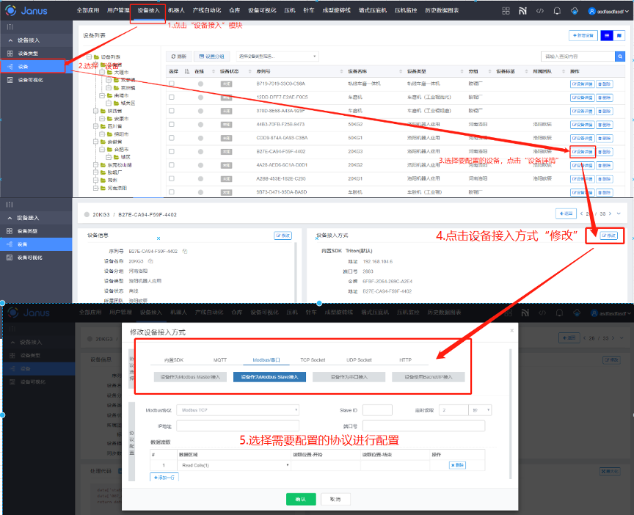634x515 pixels.
Task: Click 修改 in the 设备信息 panel
Action: 283,235
